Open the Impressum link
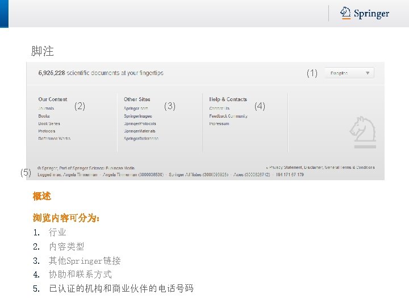The height and width of the screenshot is (307, 409). coord(219,123)
